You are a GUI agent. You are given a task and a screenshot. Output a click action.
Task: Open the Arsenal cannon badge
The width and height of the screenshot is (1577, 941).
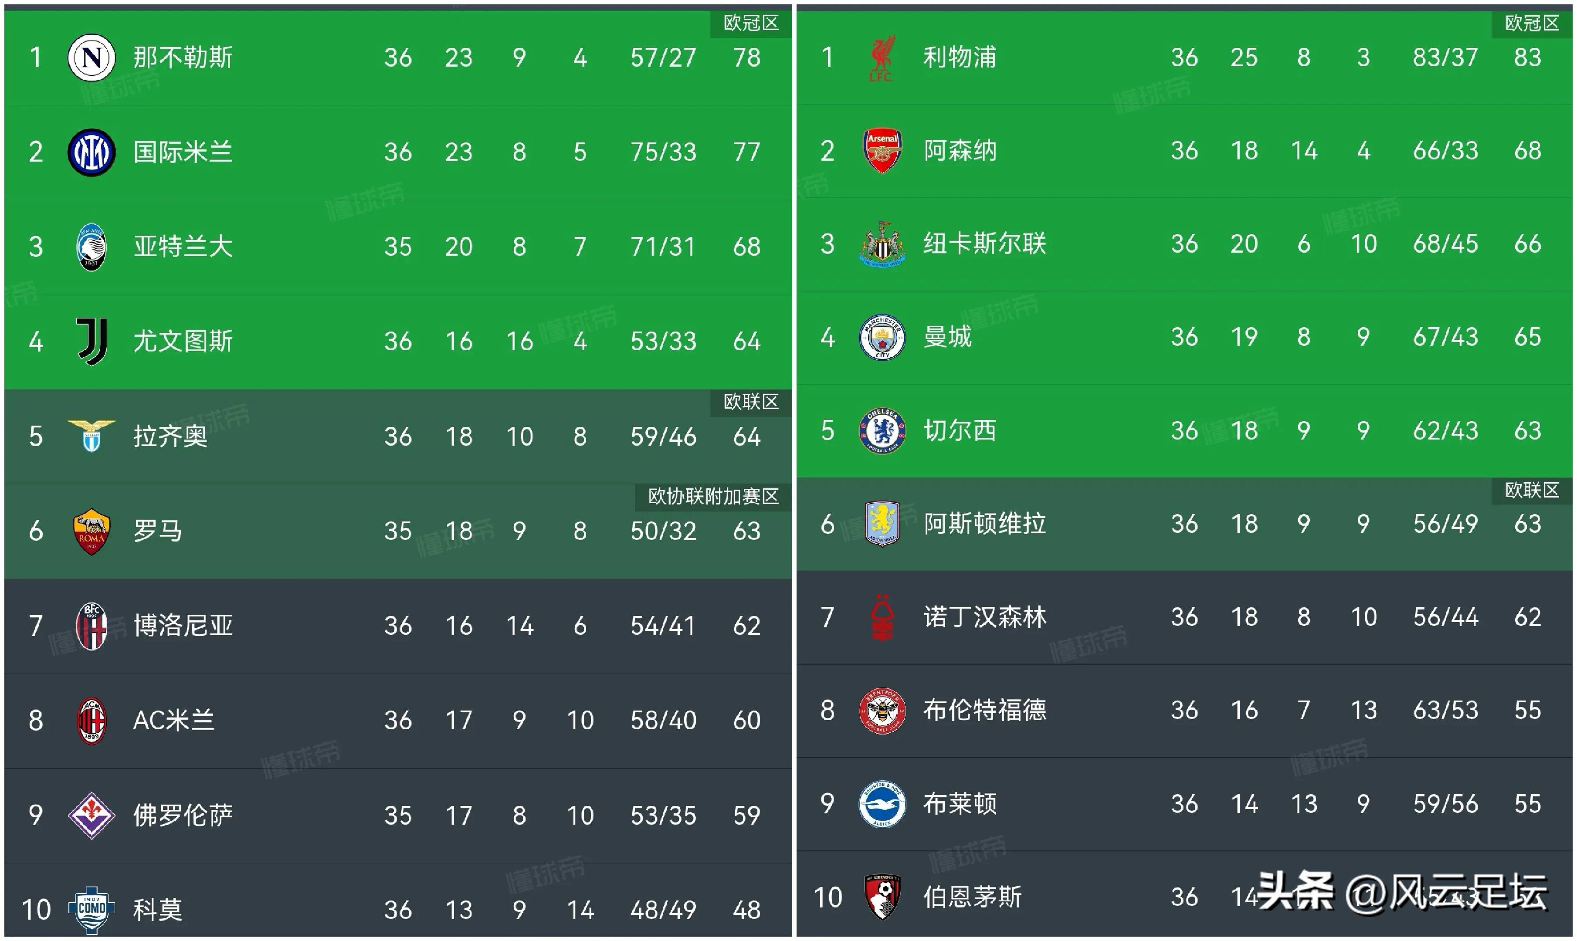coord(882,151)
